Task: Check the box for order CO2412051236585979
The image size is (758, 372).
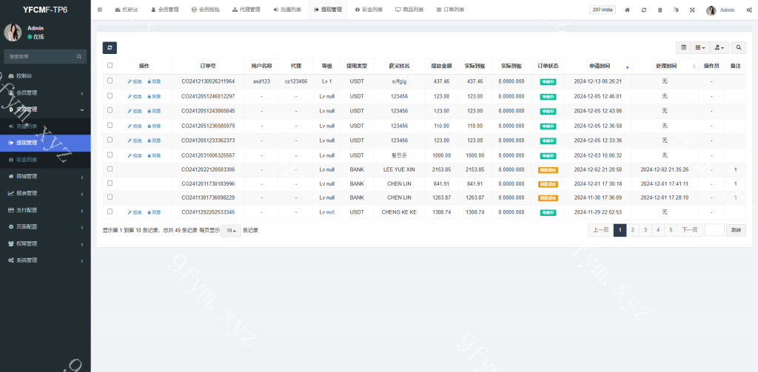Action: pyautogui.click(x=110, y=125)
